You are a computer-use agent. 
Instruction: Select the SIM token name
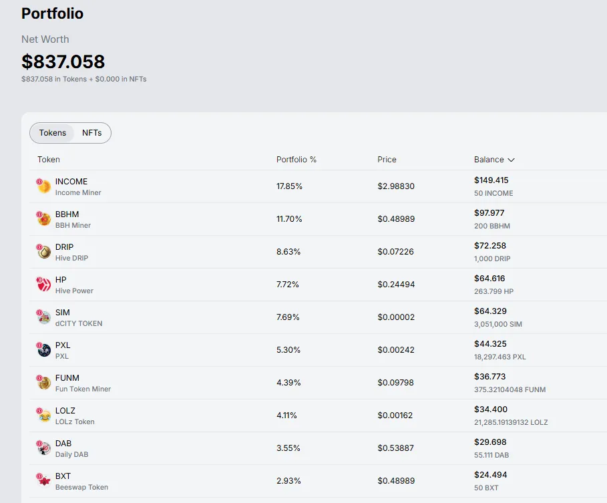click(x=62, y=312)
